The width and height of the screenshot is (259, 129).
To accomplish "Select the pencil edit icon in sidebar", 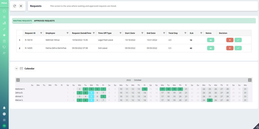I will tap(4, 29).
